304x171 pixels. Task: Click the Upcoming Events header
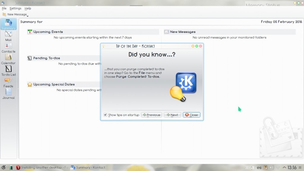(48, 32)
